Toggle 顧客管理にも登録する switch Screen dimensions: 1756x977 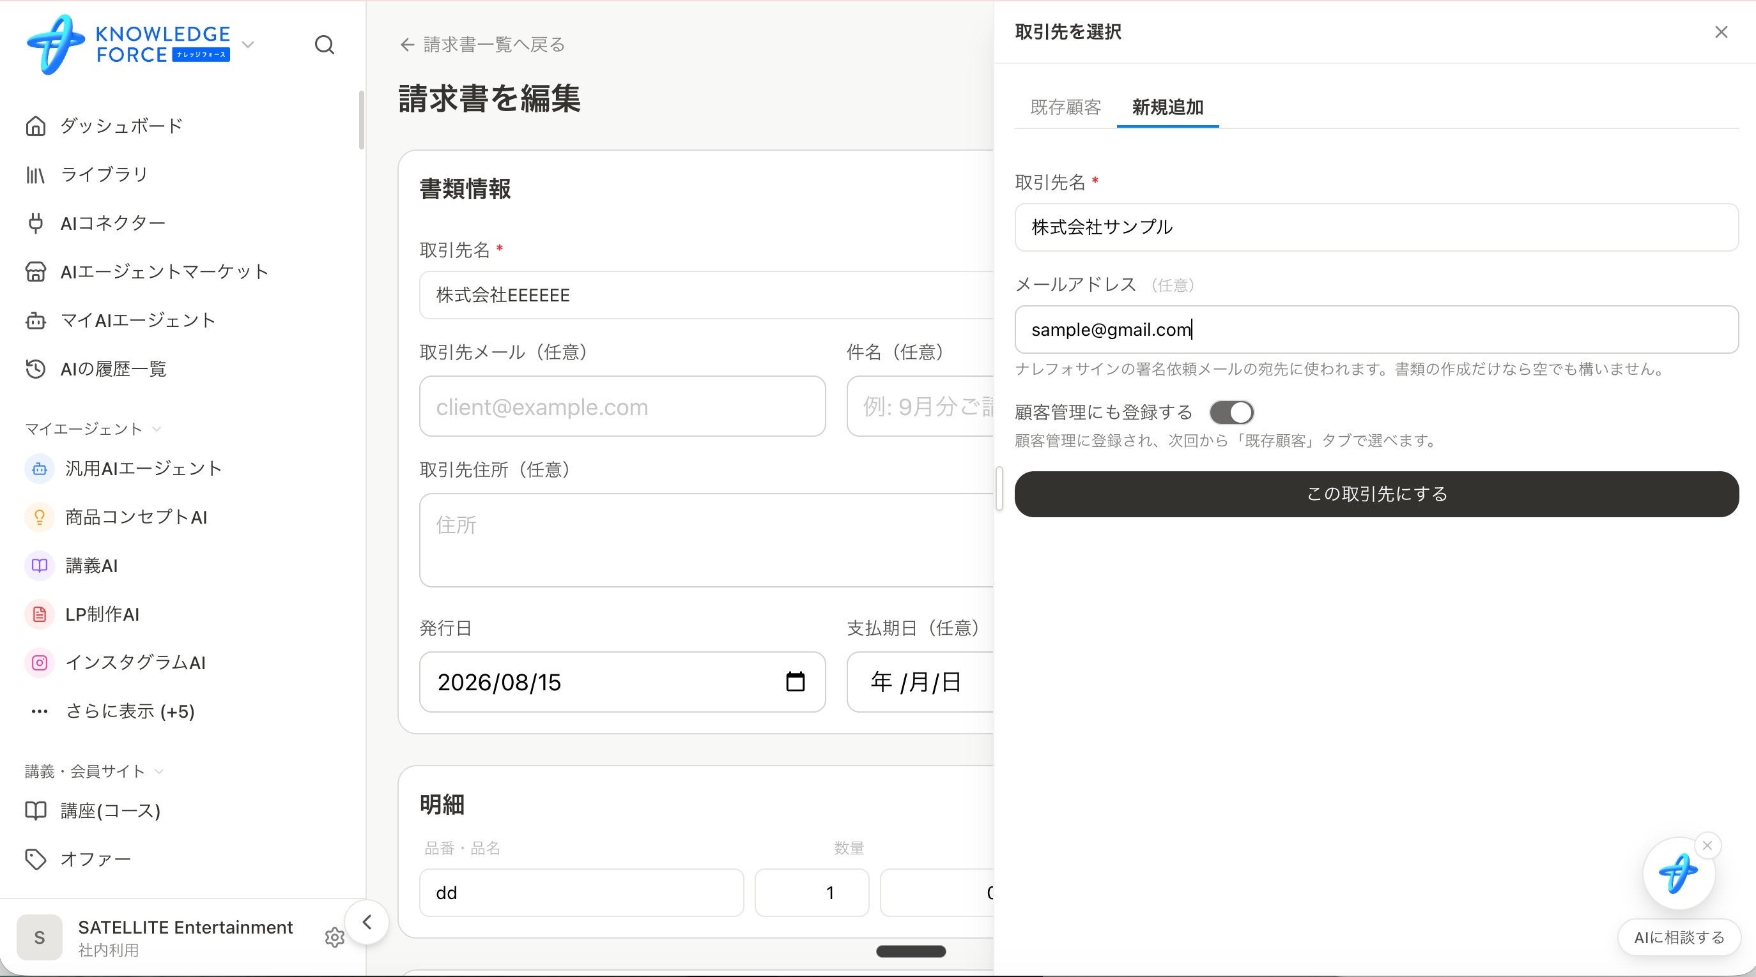pyautogui.click(x=1232, y=413)
